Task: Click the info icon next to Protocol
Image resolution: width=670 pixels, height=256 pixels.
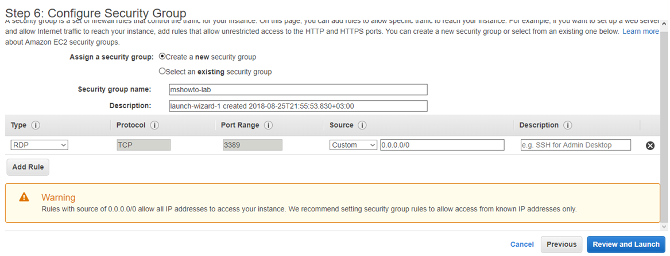Action: coord(154,125)
